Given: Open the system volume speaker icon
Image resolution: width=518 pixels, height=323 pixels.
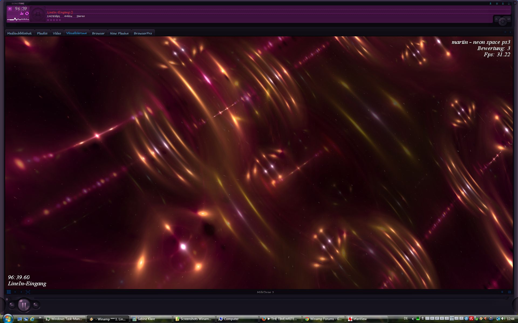Looking at the screenshot, I should [x=503, y=318].
